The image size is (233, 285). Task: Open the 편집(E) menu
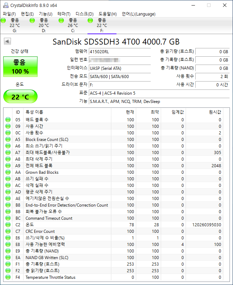27,14
